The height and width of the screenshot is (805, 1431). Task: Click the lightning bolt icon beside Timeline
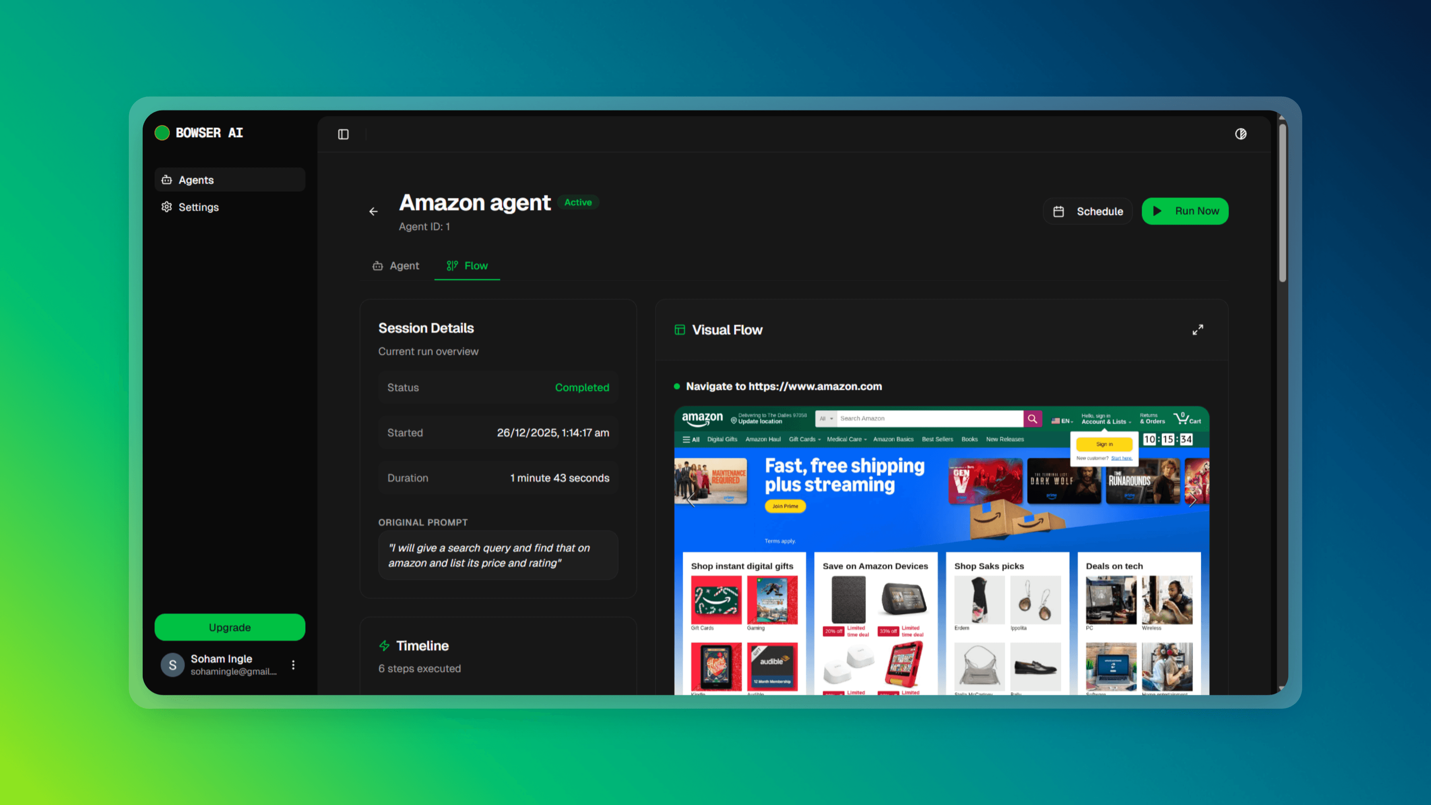pos(384,646)
